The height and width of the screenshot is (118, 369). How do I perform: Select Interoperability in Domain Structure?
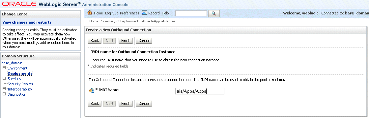coord(20,89)
